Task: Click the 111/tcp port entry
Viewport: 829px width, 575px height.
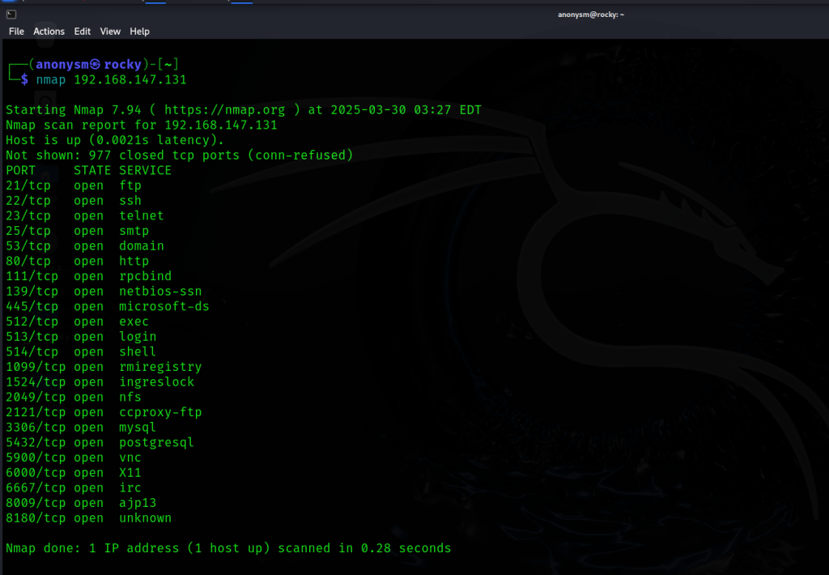Action: [x=32, y=276]
